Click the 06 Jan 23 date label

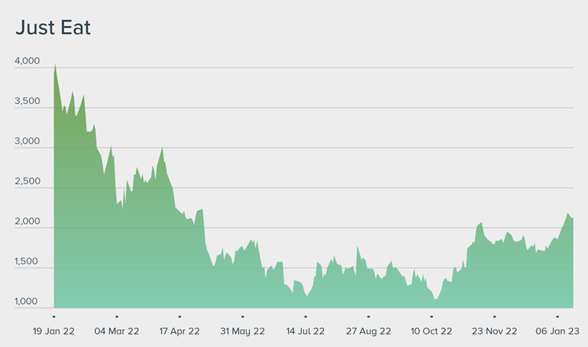557,331
